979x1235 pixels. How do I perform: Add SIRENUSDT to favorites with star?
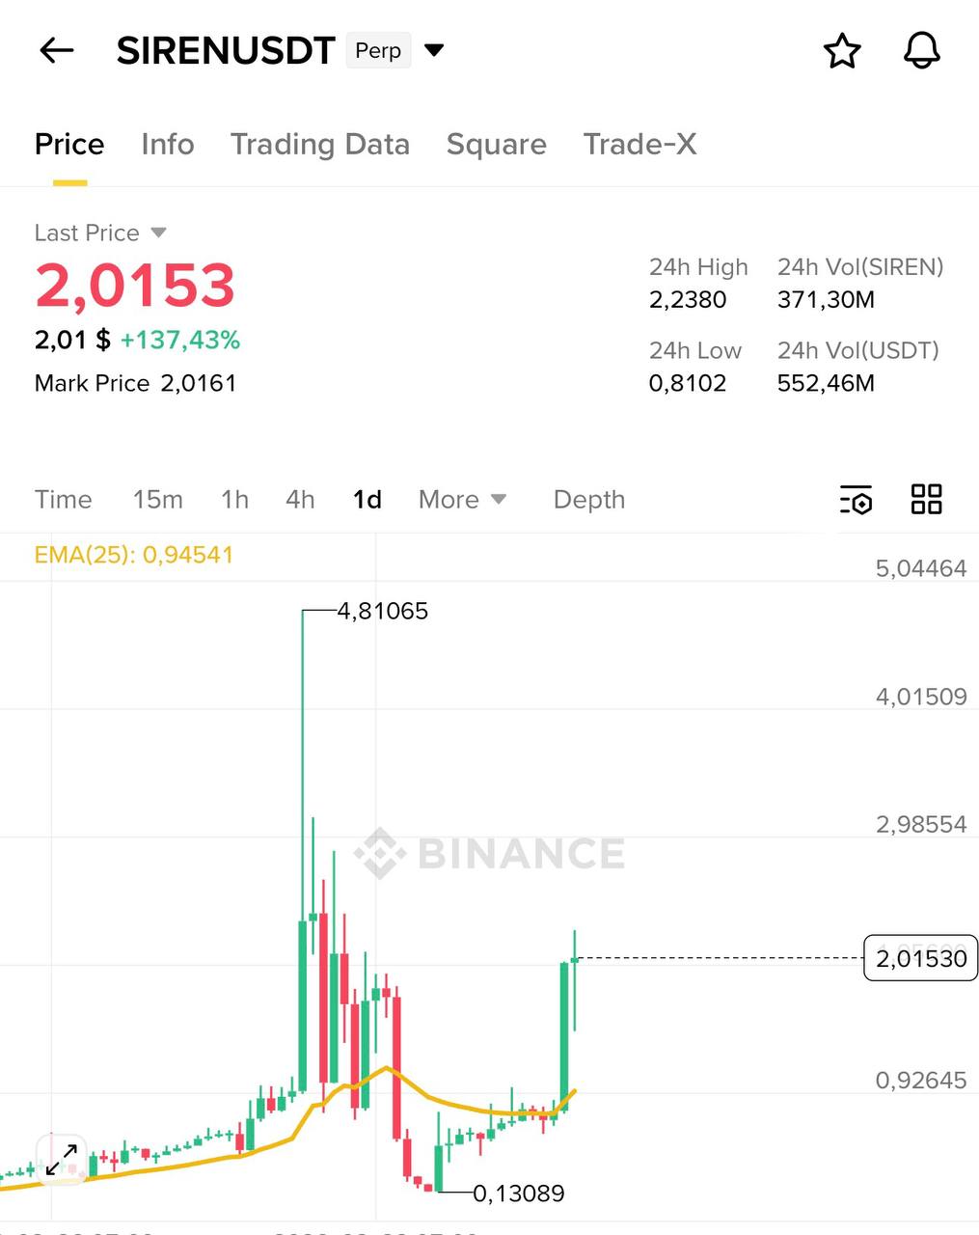tap(842, 50)
